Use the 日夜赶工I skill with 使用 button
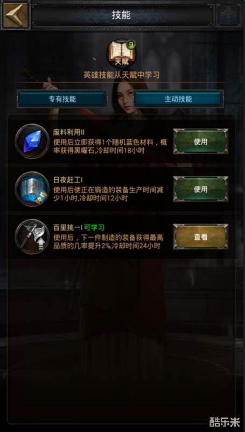This screenshot has width=245, height=432. (x=200, y=189)
